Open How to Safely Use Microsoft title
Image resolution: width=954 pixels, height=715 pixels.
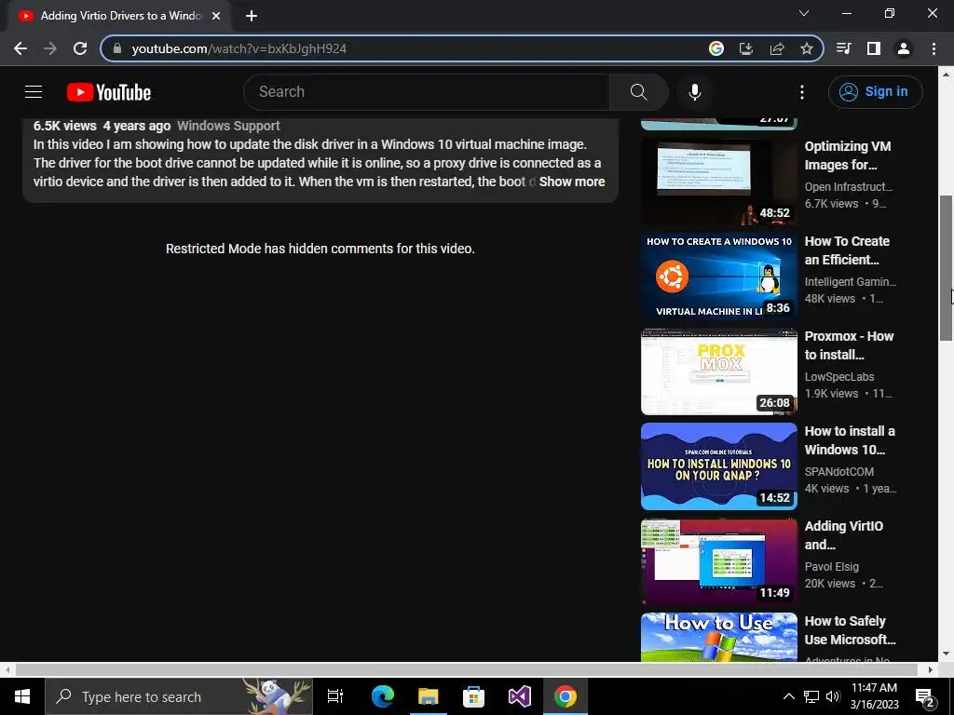tap(850, 630)
